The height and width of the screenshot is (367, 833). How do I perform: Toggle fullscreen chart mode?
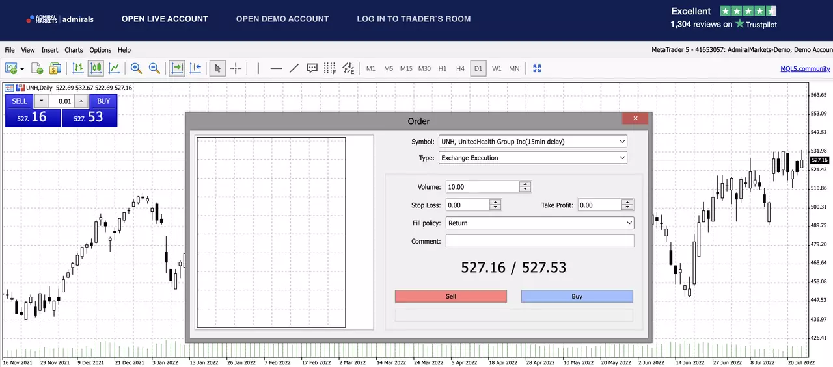537,68
